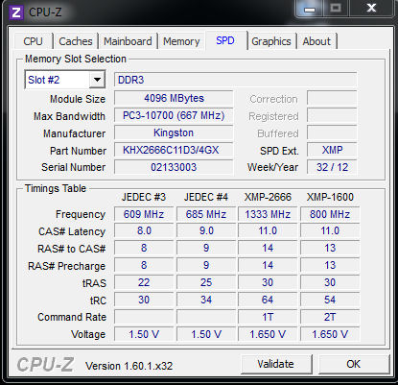Image resolution: width=398 pixels, height=385 pixels.
Task: Open the Mainboard tab
Action: tap(128, 41)
